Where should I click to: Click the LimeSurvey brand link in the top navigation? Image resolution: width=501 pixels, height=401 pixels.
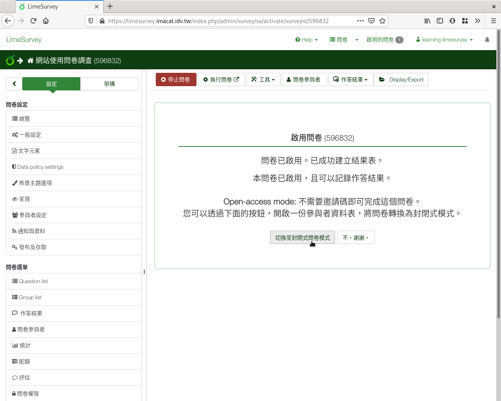click(24, 40)
